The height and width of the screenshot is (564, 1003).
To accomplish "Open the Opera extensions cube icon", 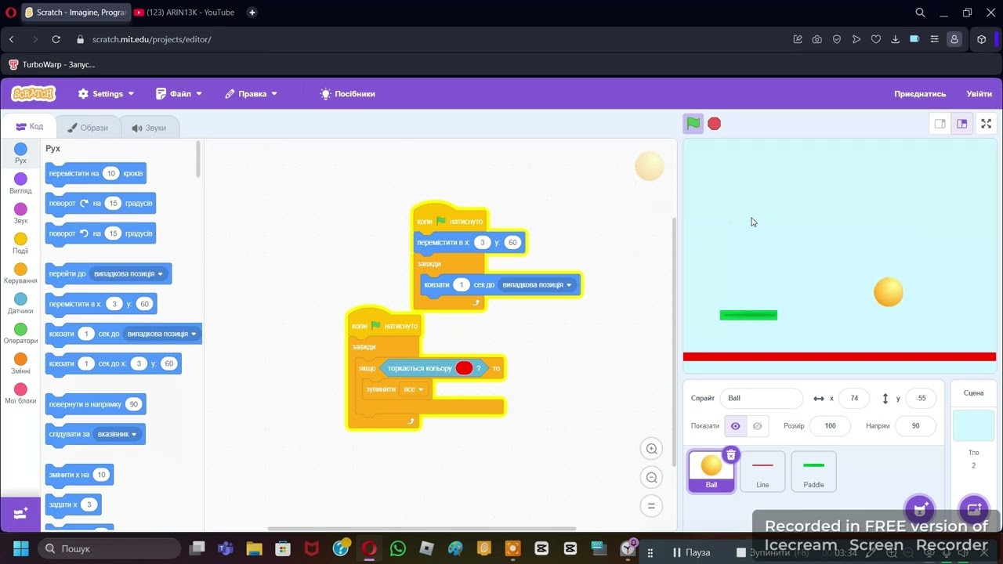I will (x=981, y=39).
